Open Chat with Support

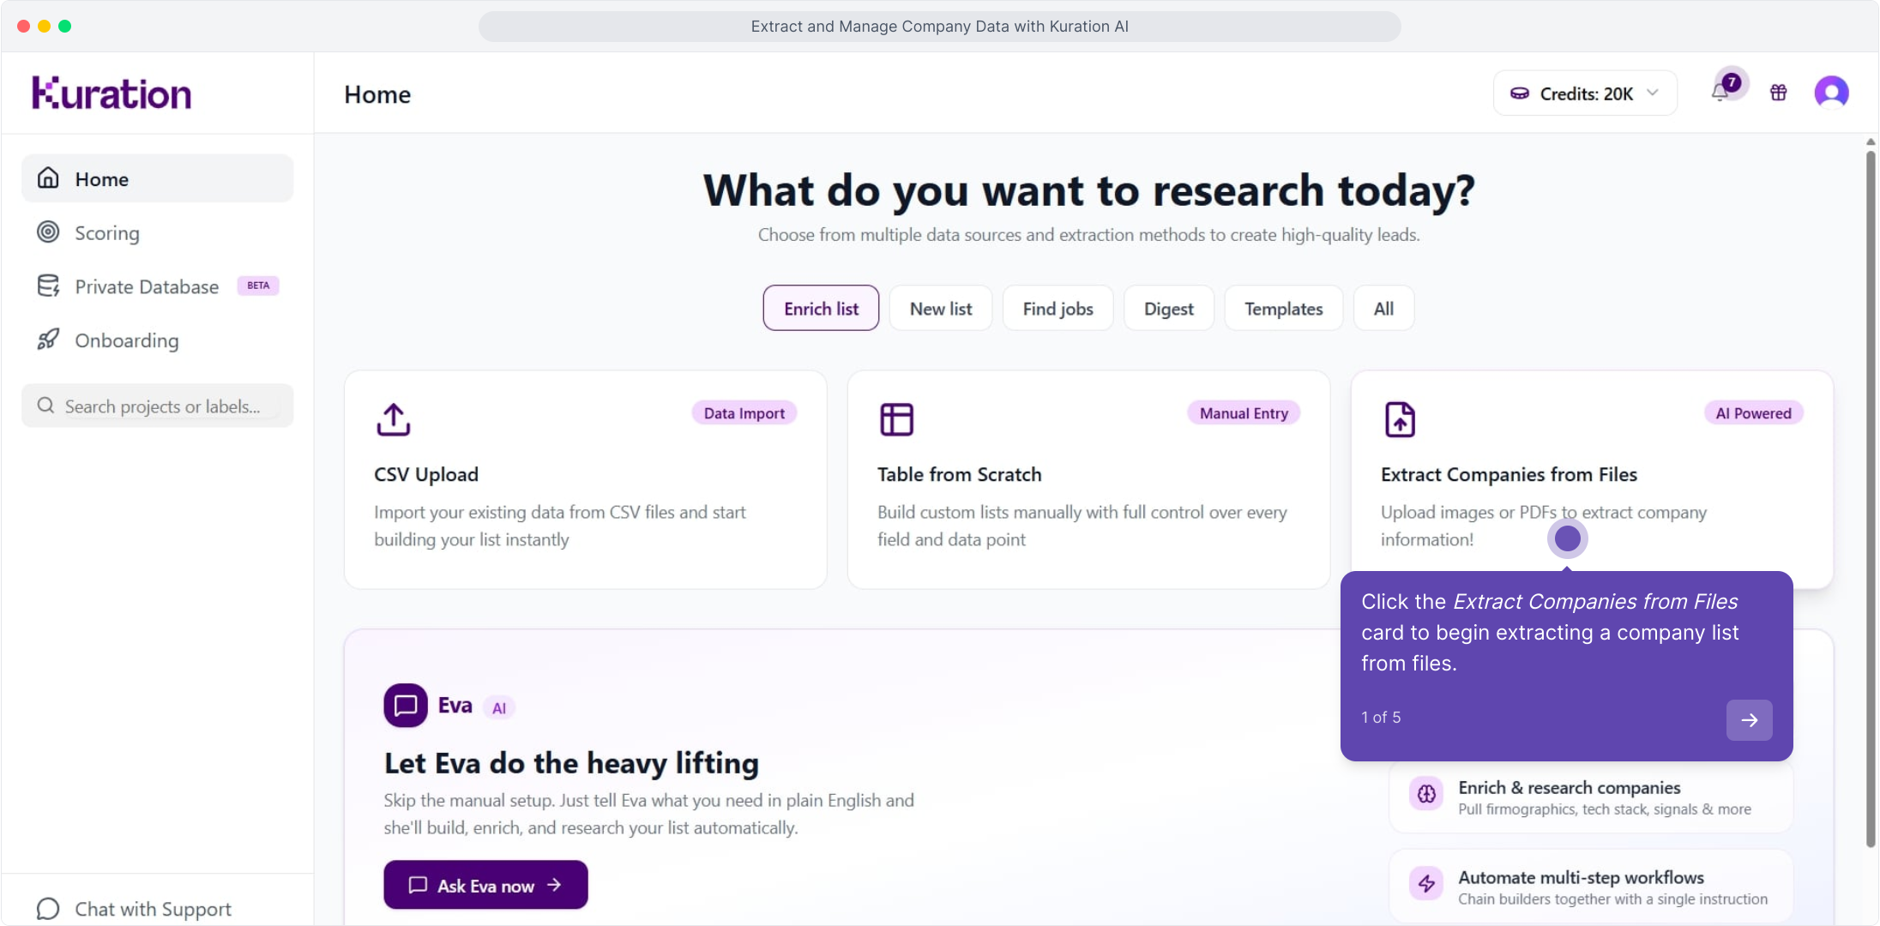pos(135,908)
